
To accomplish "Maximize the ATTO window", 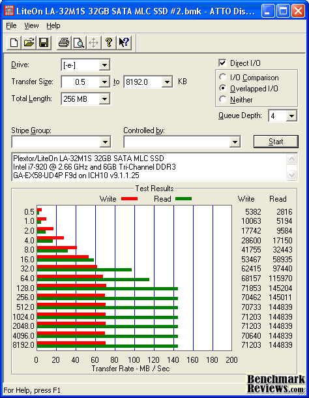I will click(283, 11).
